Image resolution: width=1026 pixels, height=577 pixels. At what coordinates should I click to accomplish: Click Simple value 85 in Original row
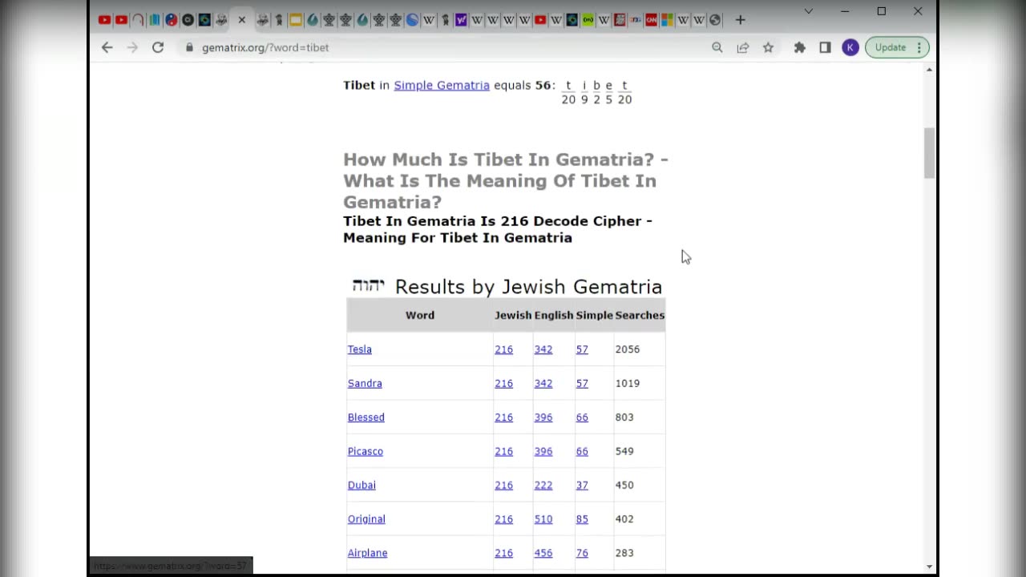(x=582, y=519)
